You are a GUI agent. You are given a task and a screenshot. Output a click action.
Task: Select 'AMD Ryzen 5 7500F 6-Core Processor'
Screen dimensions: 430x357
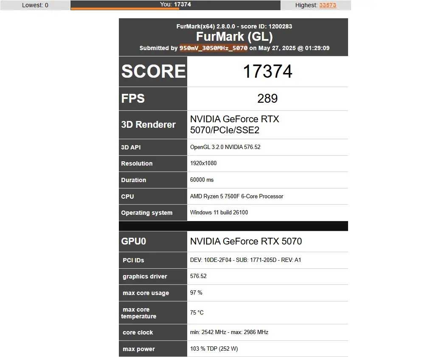click(x=236, y=196)
